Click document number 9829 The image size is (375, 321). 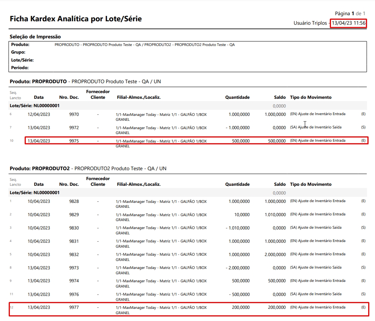[74, 215]
